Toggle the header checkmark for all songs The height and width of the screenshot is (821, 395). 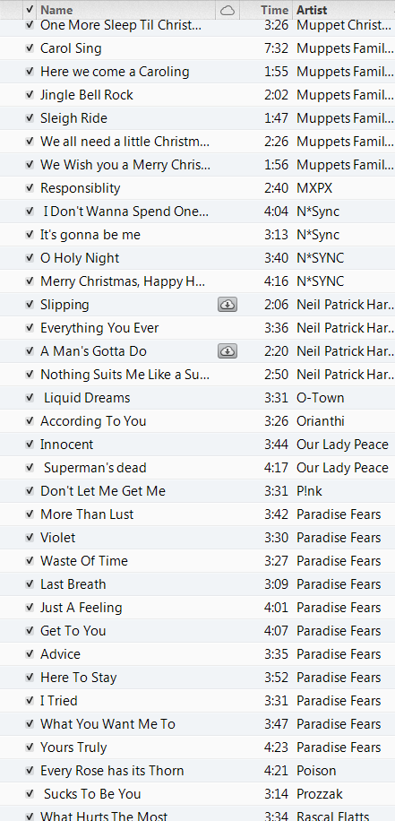[30, 10]
